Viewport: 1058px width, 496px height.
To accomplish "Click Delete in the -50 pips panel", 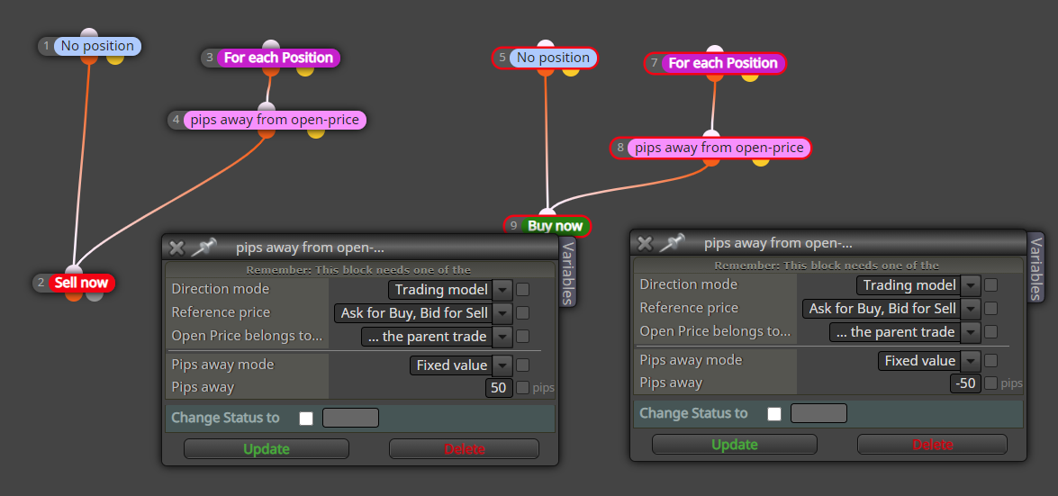I will click(x=933, y=444).
